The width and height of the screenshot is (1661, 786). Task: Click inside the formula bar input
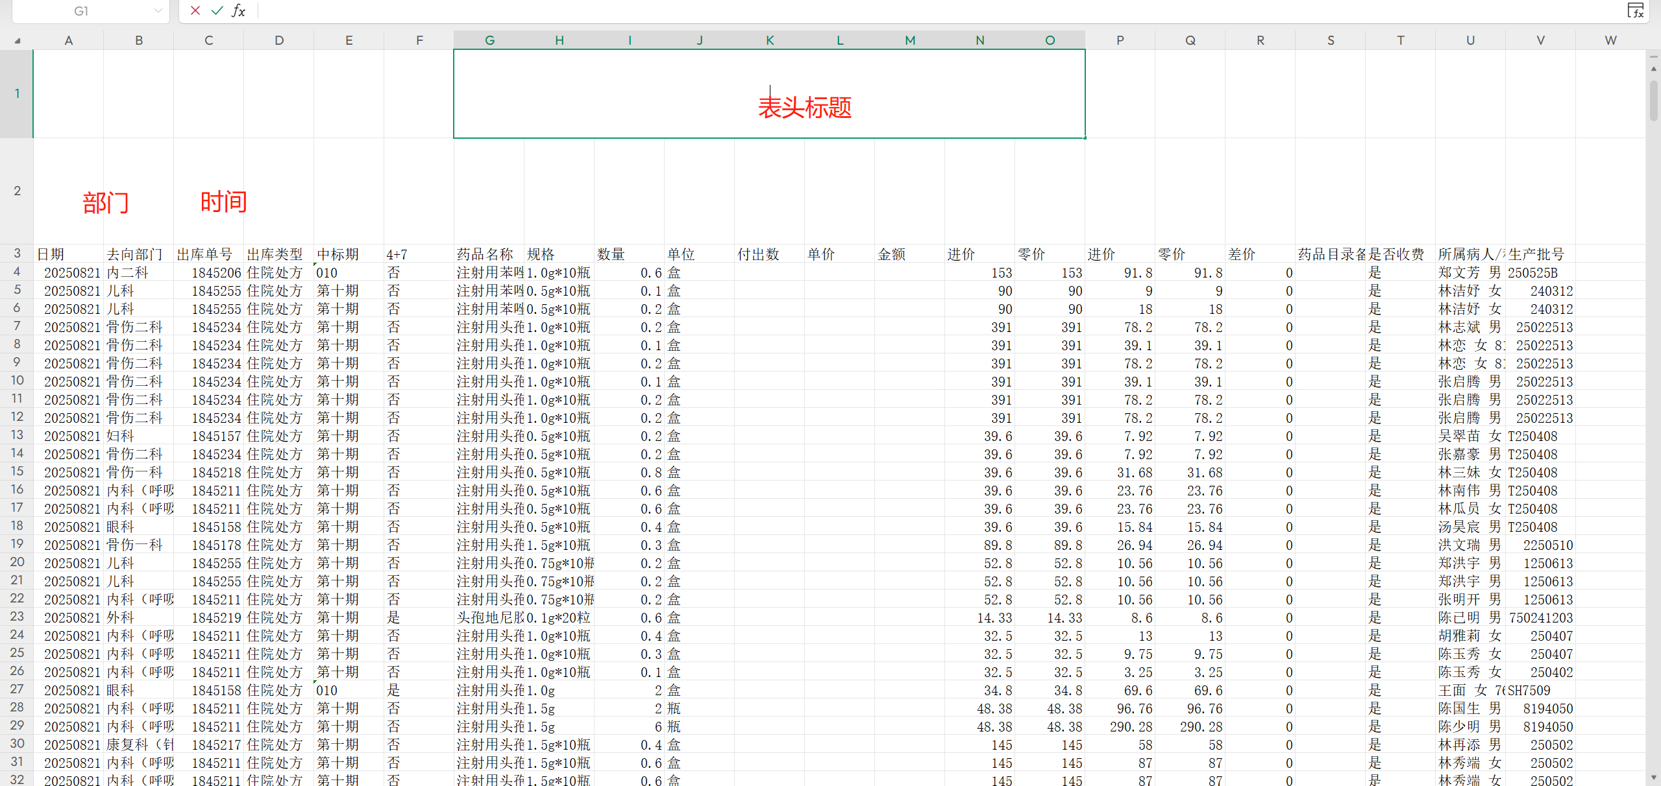[x=909, y=10]
